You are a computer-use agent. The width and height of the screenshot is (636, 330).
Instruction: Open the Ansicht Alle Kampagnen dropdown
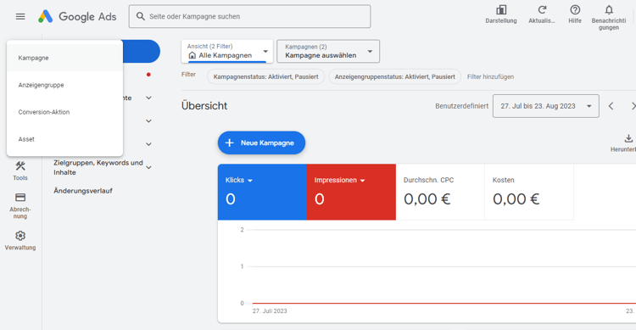tap(227, 51)
